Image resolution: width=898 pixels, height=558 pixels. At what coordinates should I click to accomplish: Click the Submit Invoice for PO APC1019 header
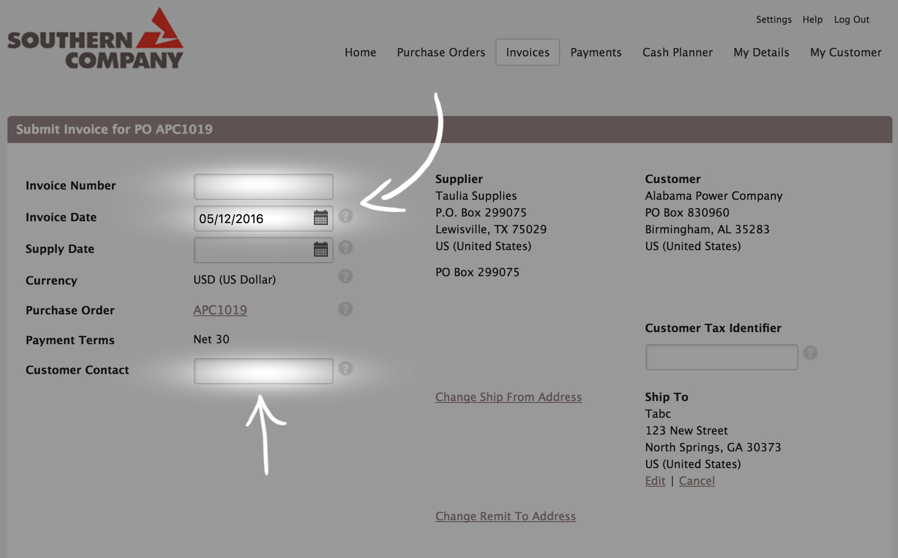(115, 129)
